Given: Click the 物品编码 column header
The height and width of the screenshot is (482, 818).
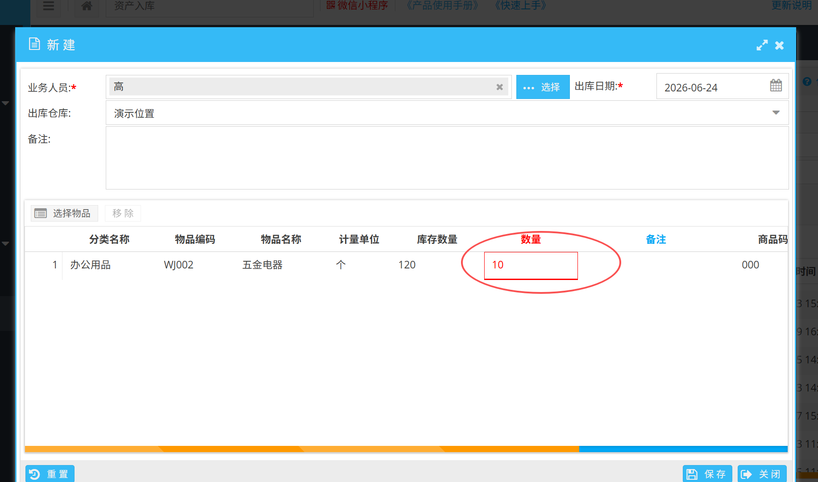Looking at the screenshot, I should tap(195, 239).
